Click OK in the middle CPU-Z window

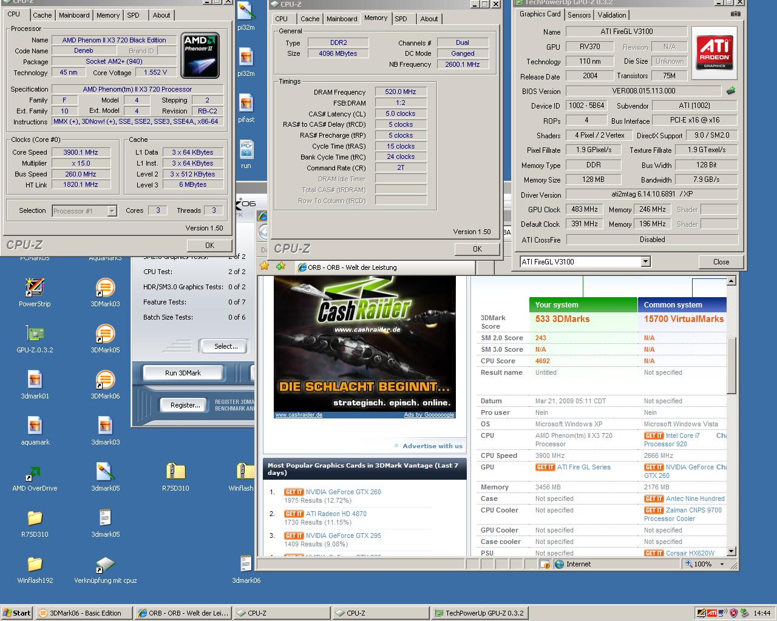(477, 249)
